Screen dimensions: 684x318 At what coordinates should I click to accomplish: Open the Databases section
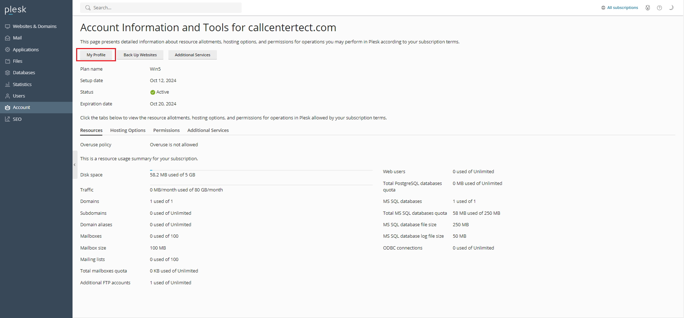tap(24, 73)
